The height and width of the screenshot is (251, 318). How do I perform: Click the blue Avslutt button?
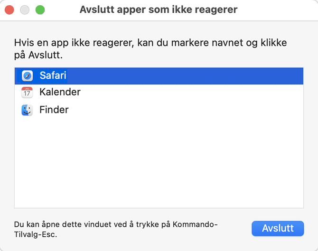tap(278, 229)
